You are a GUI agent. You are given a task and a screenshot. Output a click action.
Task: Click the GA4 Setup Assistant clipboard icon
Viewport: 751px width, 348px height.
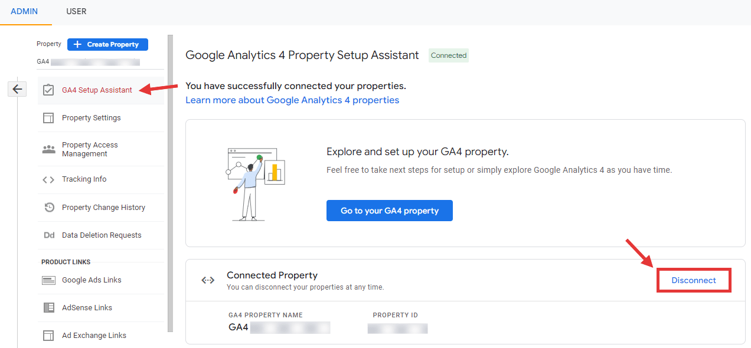pos(48,90)
